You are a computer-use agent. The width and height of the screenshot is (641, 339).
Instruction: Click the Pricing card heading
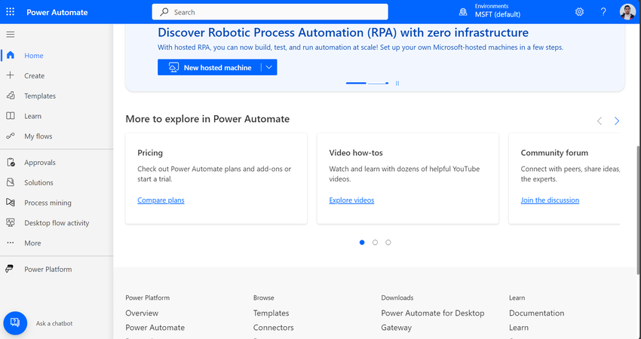[x=150, y=153]
